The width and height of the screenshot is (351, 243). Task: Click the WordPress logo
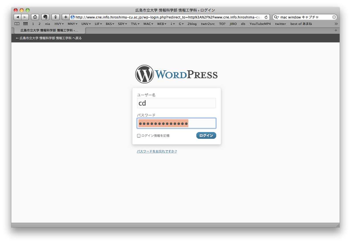click(176, 74)
